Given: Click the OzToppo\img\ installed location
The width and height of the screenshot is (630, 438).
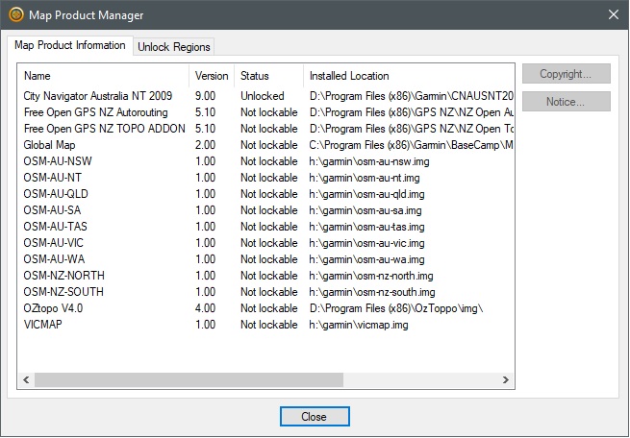Looking at the screenshot, I should pos(396,308).
